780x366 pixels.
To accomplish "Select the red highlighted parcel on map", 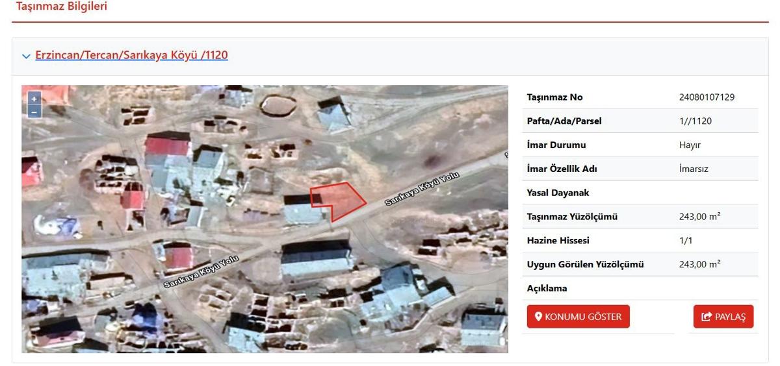I will coord(339,199).
